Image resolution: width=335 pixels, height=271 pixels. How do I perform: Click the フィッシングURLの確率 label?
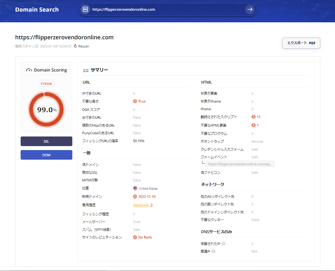tap(100, 141)
